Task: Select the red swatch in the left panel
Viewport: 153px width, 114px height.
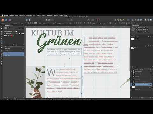Action: [x=11, y=36]
